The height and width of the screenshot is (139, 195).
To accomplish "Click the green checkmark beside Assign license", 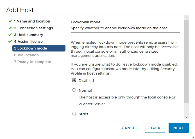I will 10,42.
